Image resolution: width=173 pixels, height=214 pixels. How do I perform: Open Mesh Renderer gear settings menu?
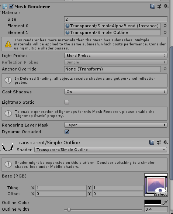[166, 6]
